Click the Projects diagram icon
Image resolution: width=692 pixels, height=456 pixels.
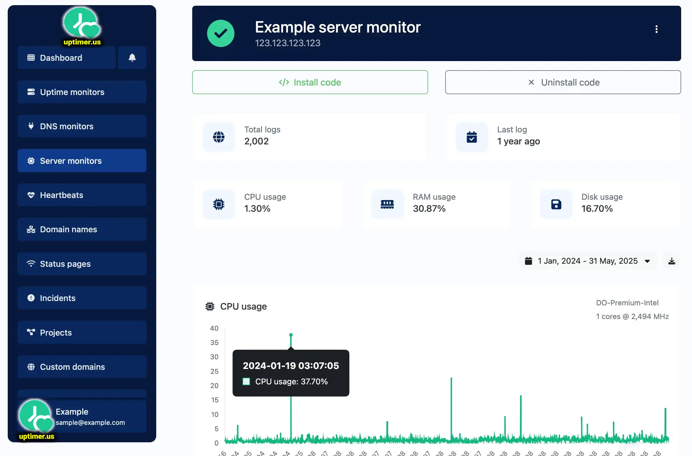(x=31, y=332)
